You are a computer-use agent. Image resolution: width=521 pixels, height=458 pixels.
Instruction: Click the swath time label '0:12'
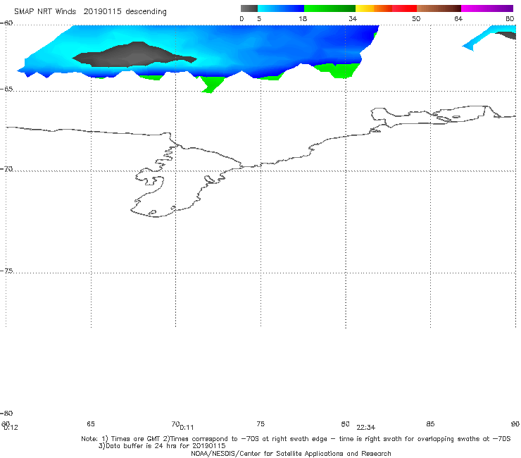point(11,428)
